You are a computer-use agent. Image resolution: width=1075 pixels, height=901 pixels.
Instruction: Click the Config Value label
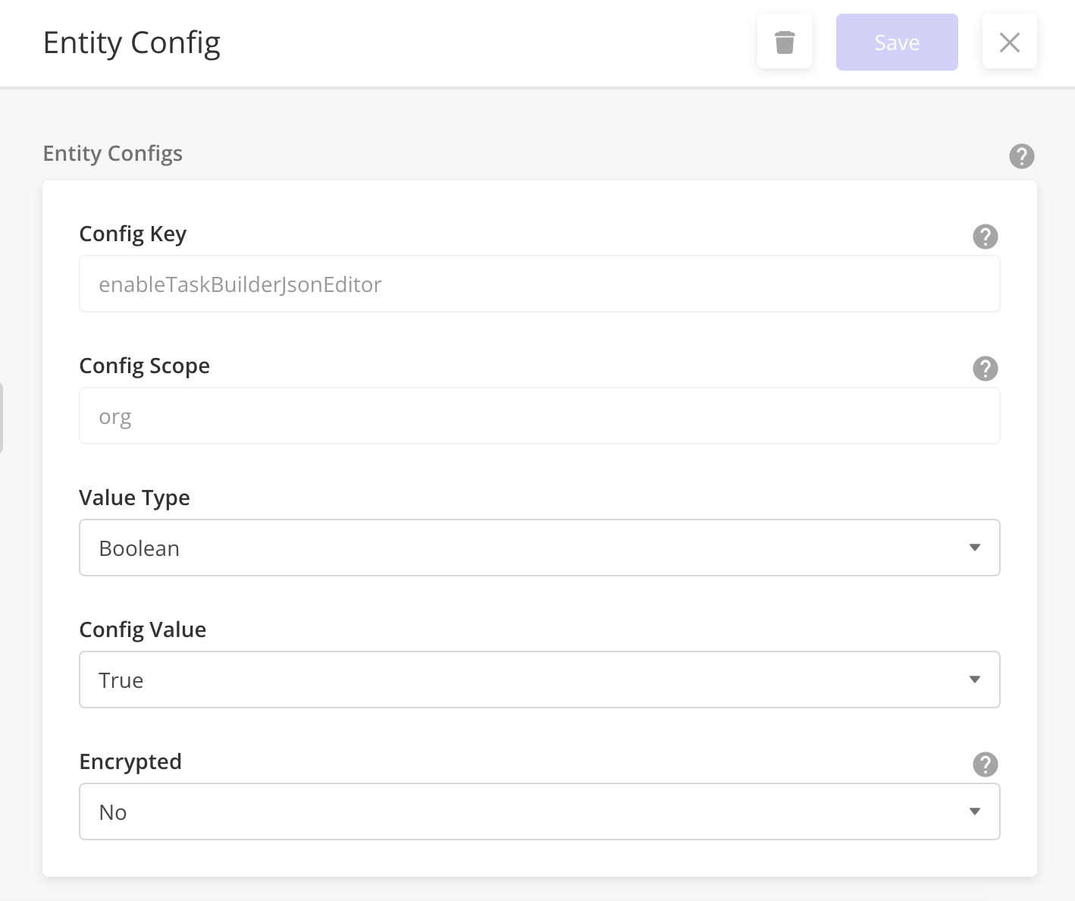(143, 629)
